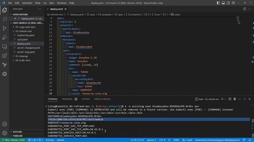Viewport: 254px width, 142px height.
Task: Select the Terminal panel tab
Action: pos(53,99)
